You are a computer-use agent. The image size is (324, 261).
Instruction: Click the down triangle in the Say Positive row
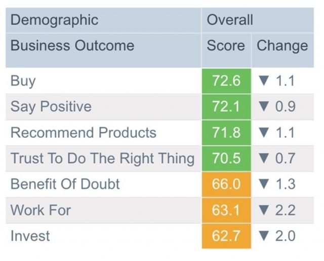point(263,107)
